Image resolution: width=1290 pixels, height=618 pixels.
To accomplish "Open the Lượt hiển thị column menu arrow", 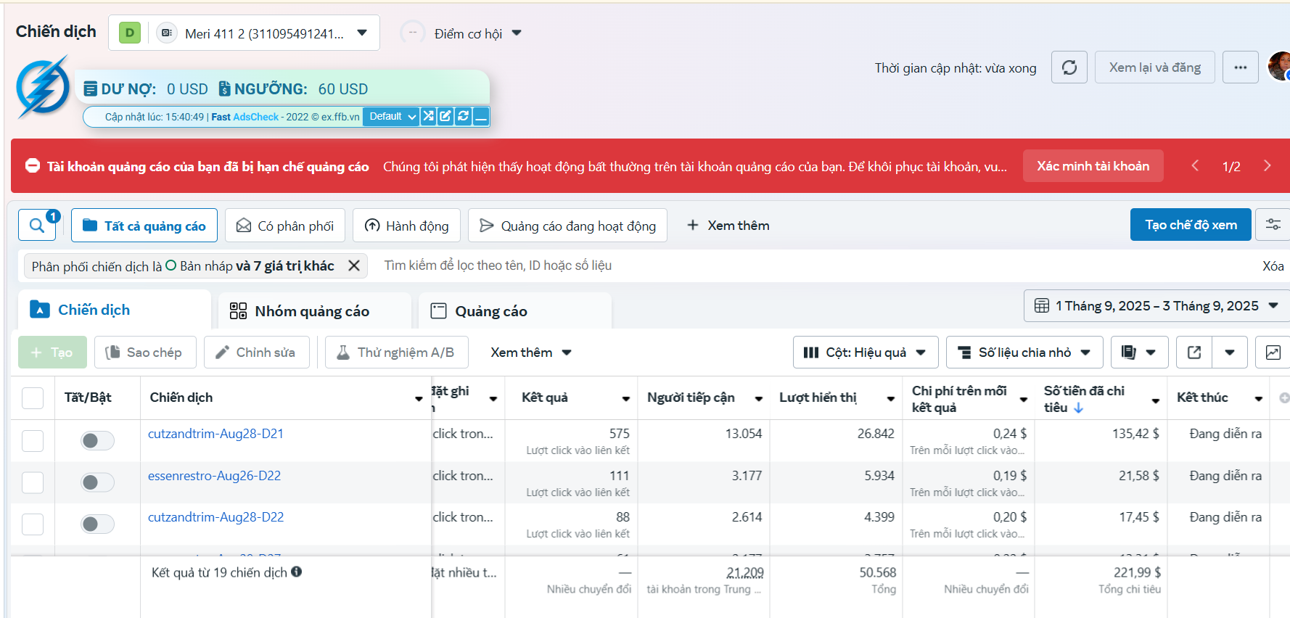I will [x=891, y=399].
